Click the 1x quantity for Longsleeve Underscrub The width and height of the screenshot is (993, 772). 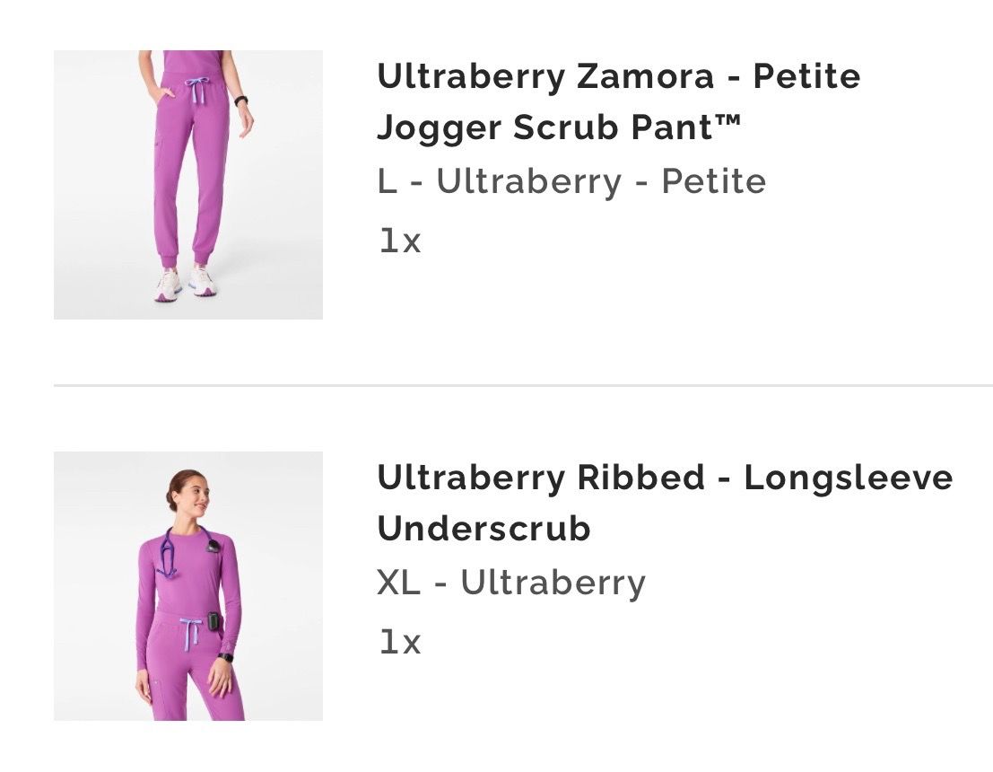(x=399, y=642)
